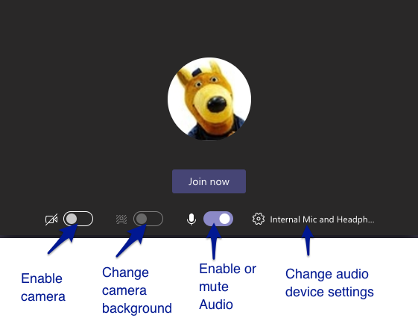Click the crossed-out camera icon
Screen dimensions: 418x318
point(51,219)
